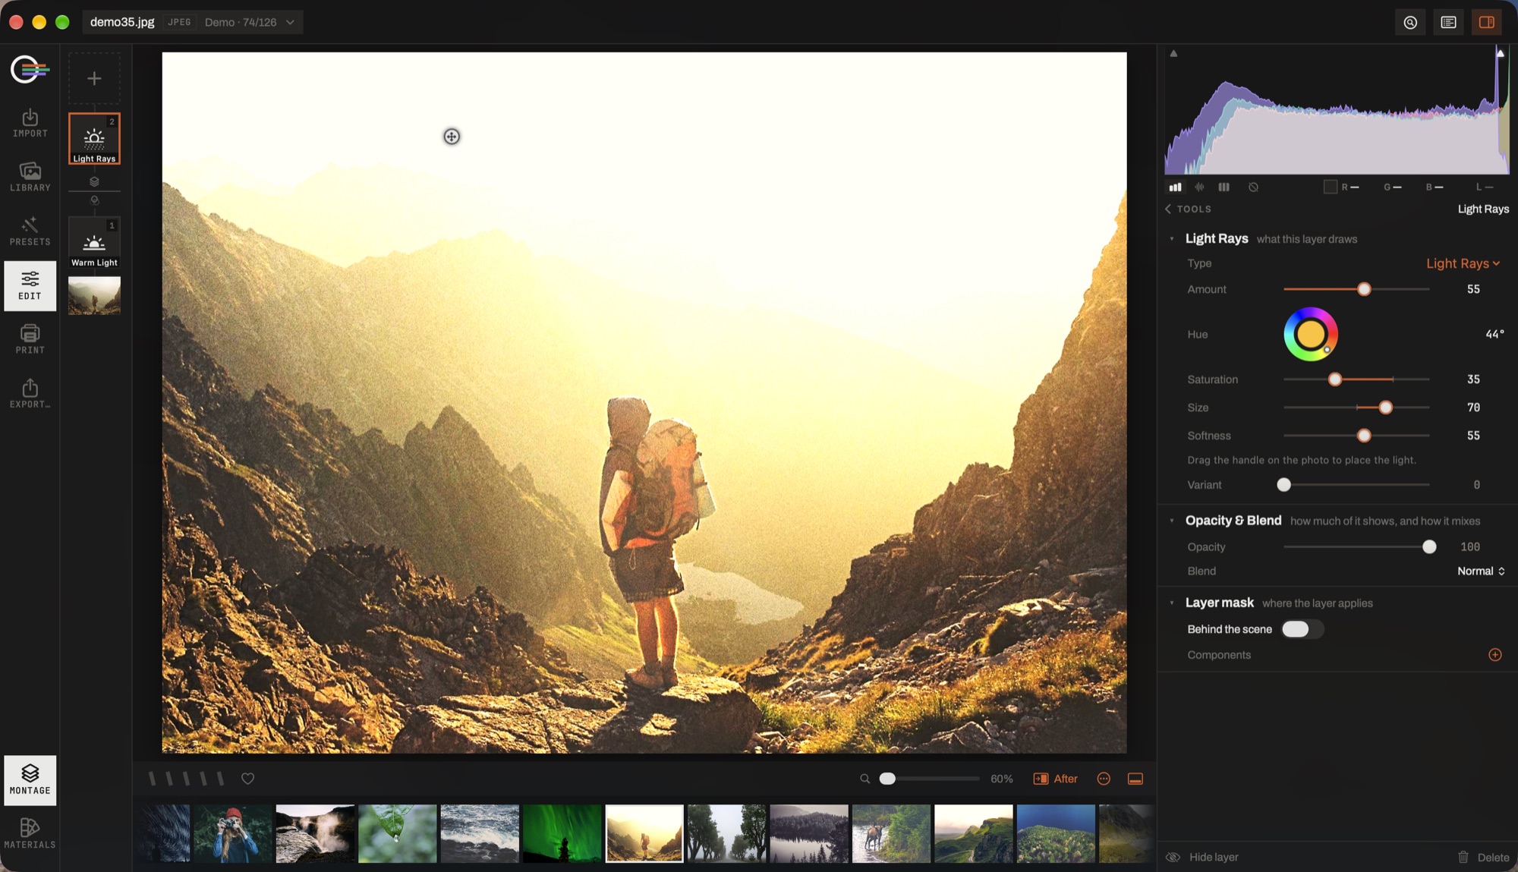Image resolution: width=1518 pixels, height=872 pixels.
Task: Open the Presets panel
Action: (30, 231)
